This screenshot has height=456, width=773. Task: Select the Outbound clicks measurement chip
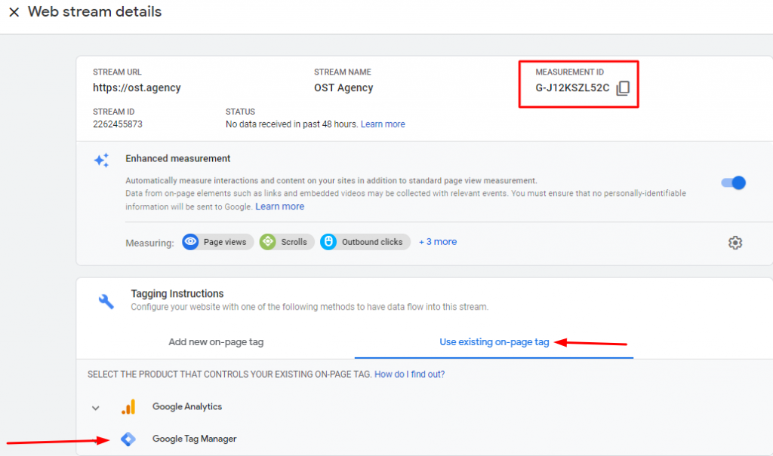tap(365, 242)
